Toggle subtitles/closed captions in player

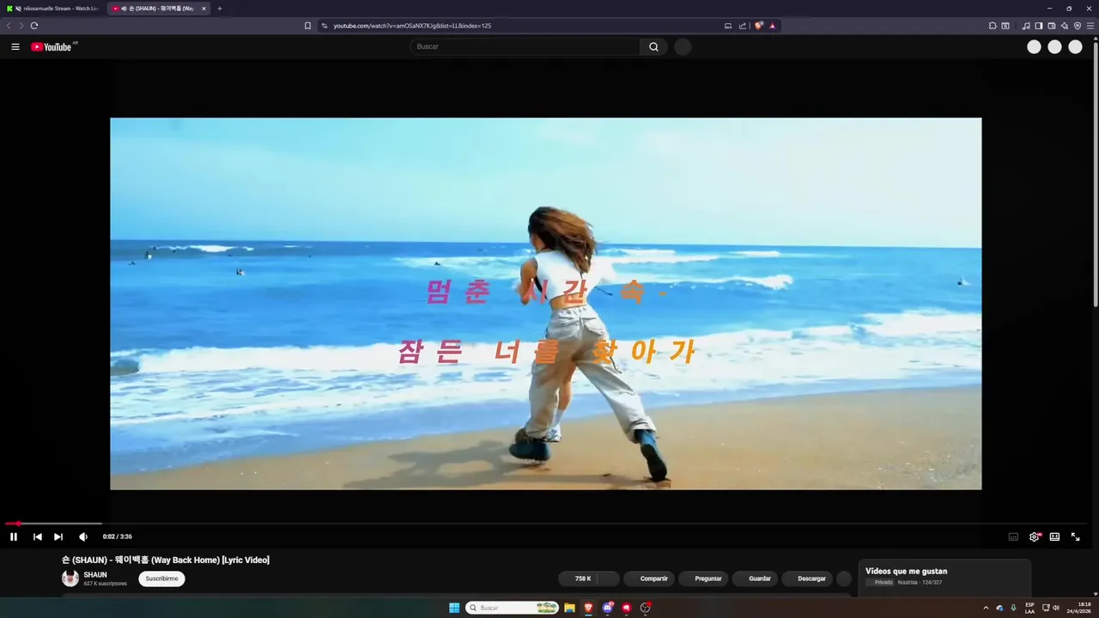(x=1013, y=536)
